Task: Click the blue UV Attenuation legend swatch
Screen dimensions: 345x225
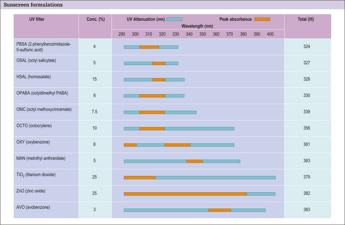Action: coord(175,19)
